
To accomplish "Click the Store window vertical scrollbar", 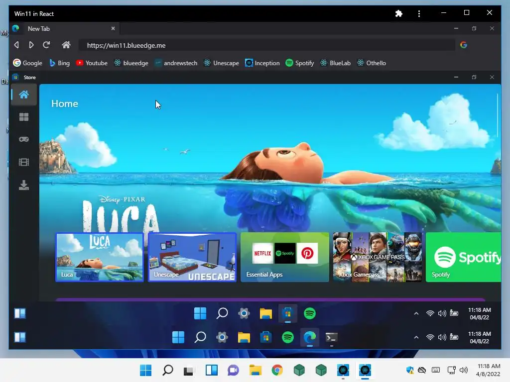I will pos(498,115).
